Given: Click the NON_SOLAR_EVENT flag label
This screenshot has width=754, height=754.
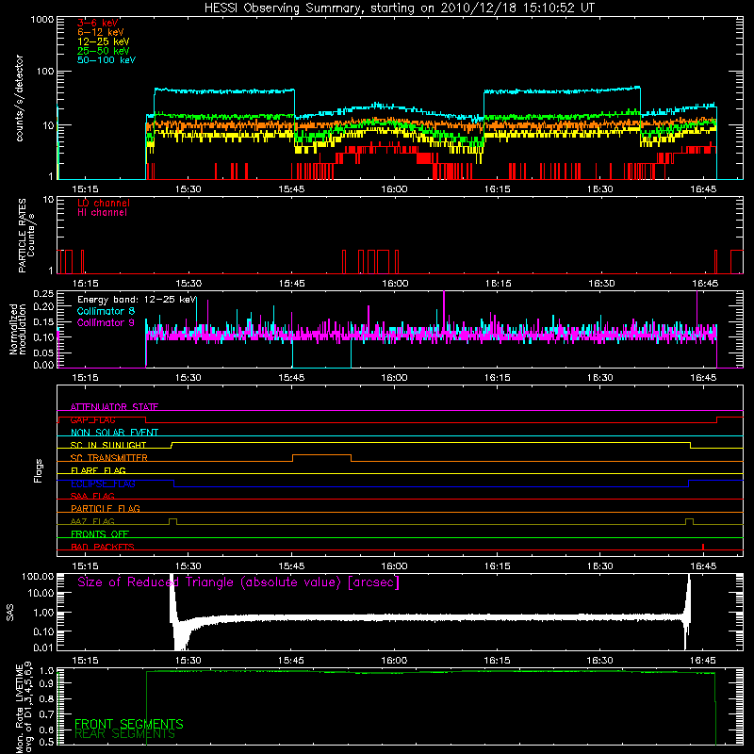Looking at the screenshot, I should point(114,433).
